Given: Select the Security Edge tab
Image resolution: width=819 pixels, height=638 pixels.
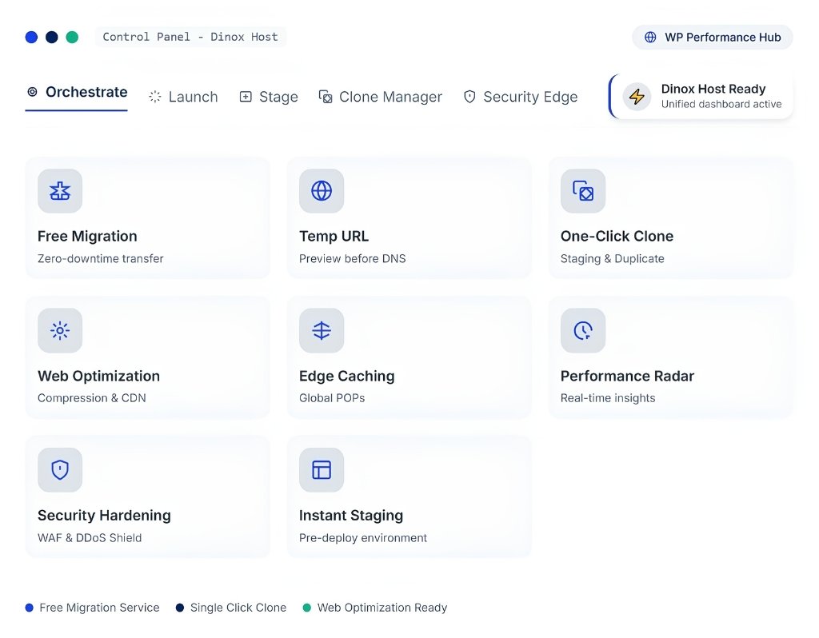Looking at the screenshot, I should (x=521, y=97).
